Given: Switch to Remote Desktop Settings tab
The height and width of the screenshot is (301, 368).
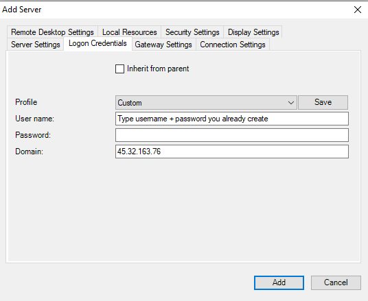Looking at the screenshot, I should (x=52, y=32).
